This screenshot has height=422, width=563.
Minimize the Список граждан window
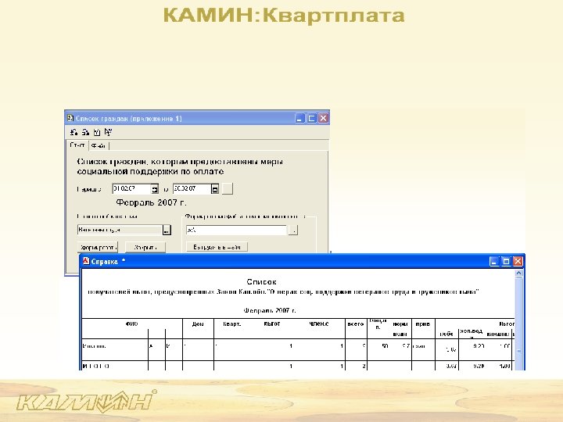[299, 118]
